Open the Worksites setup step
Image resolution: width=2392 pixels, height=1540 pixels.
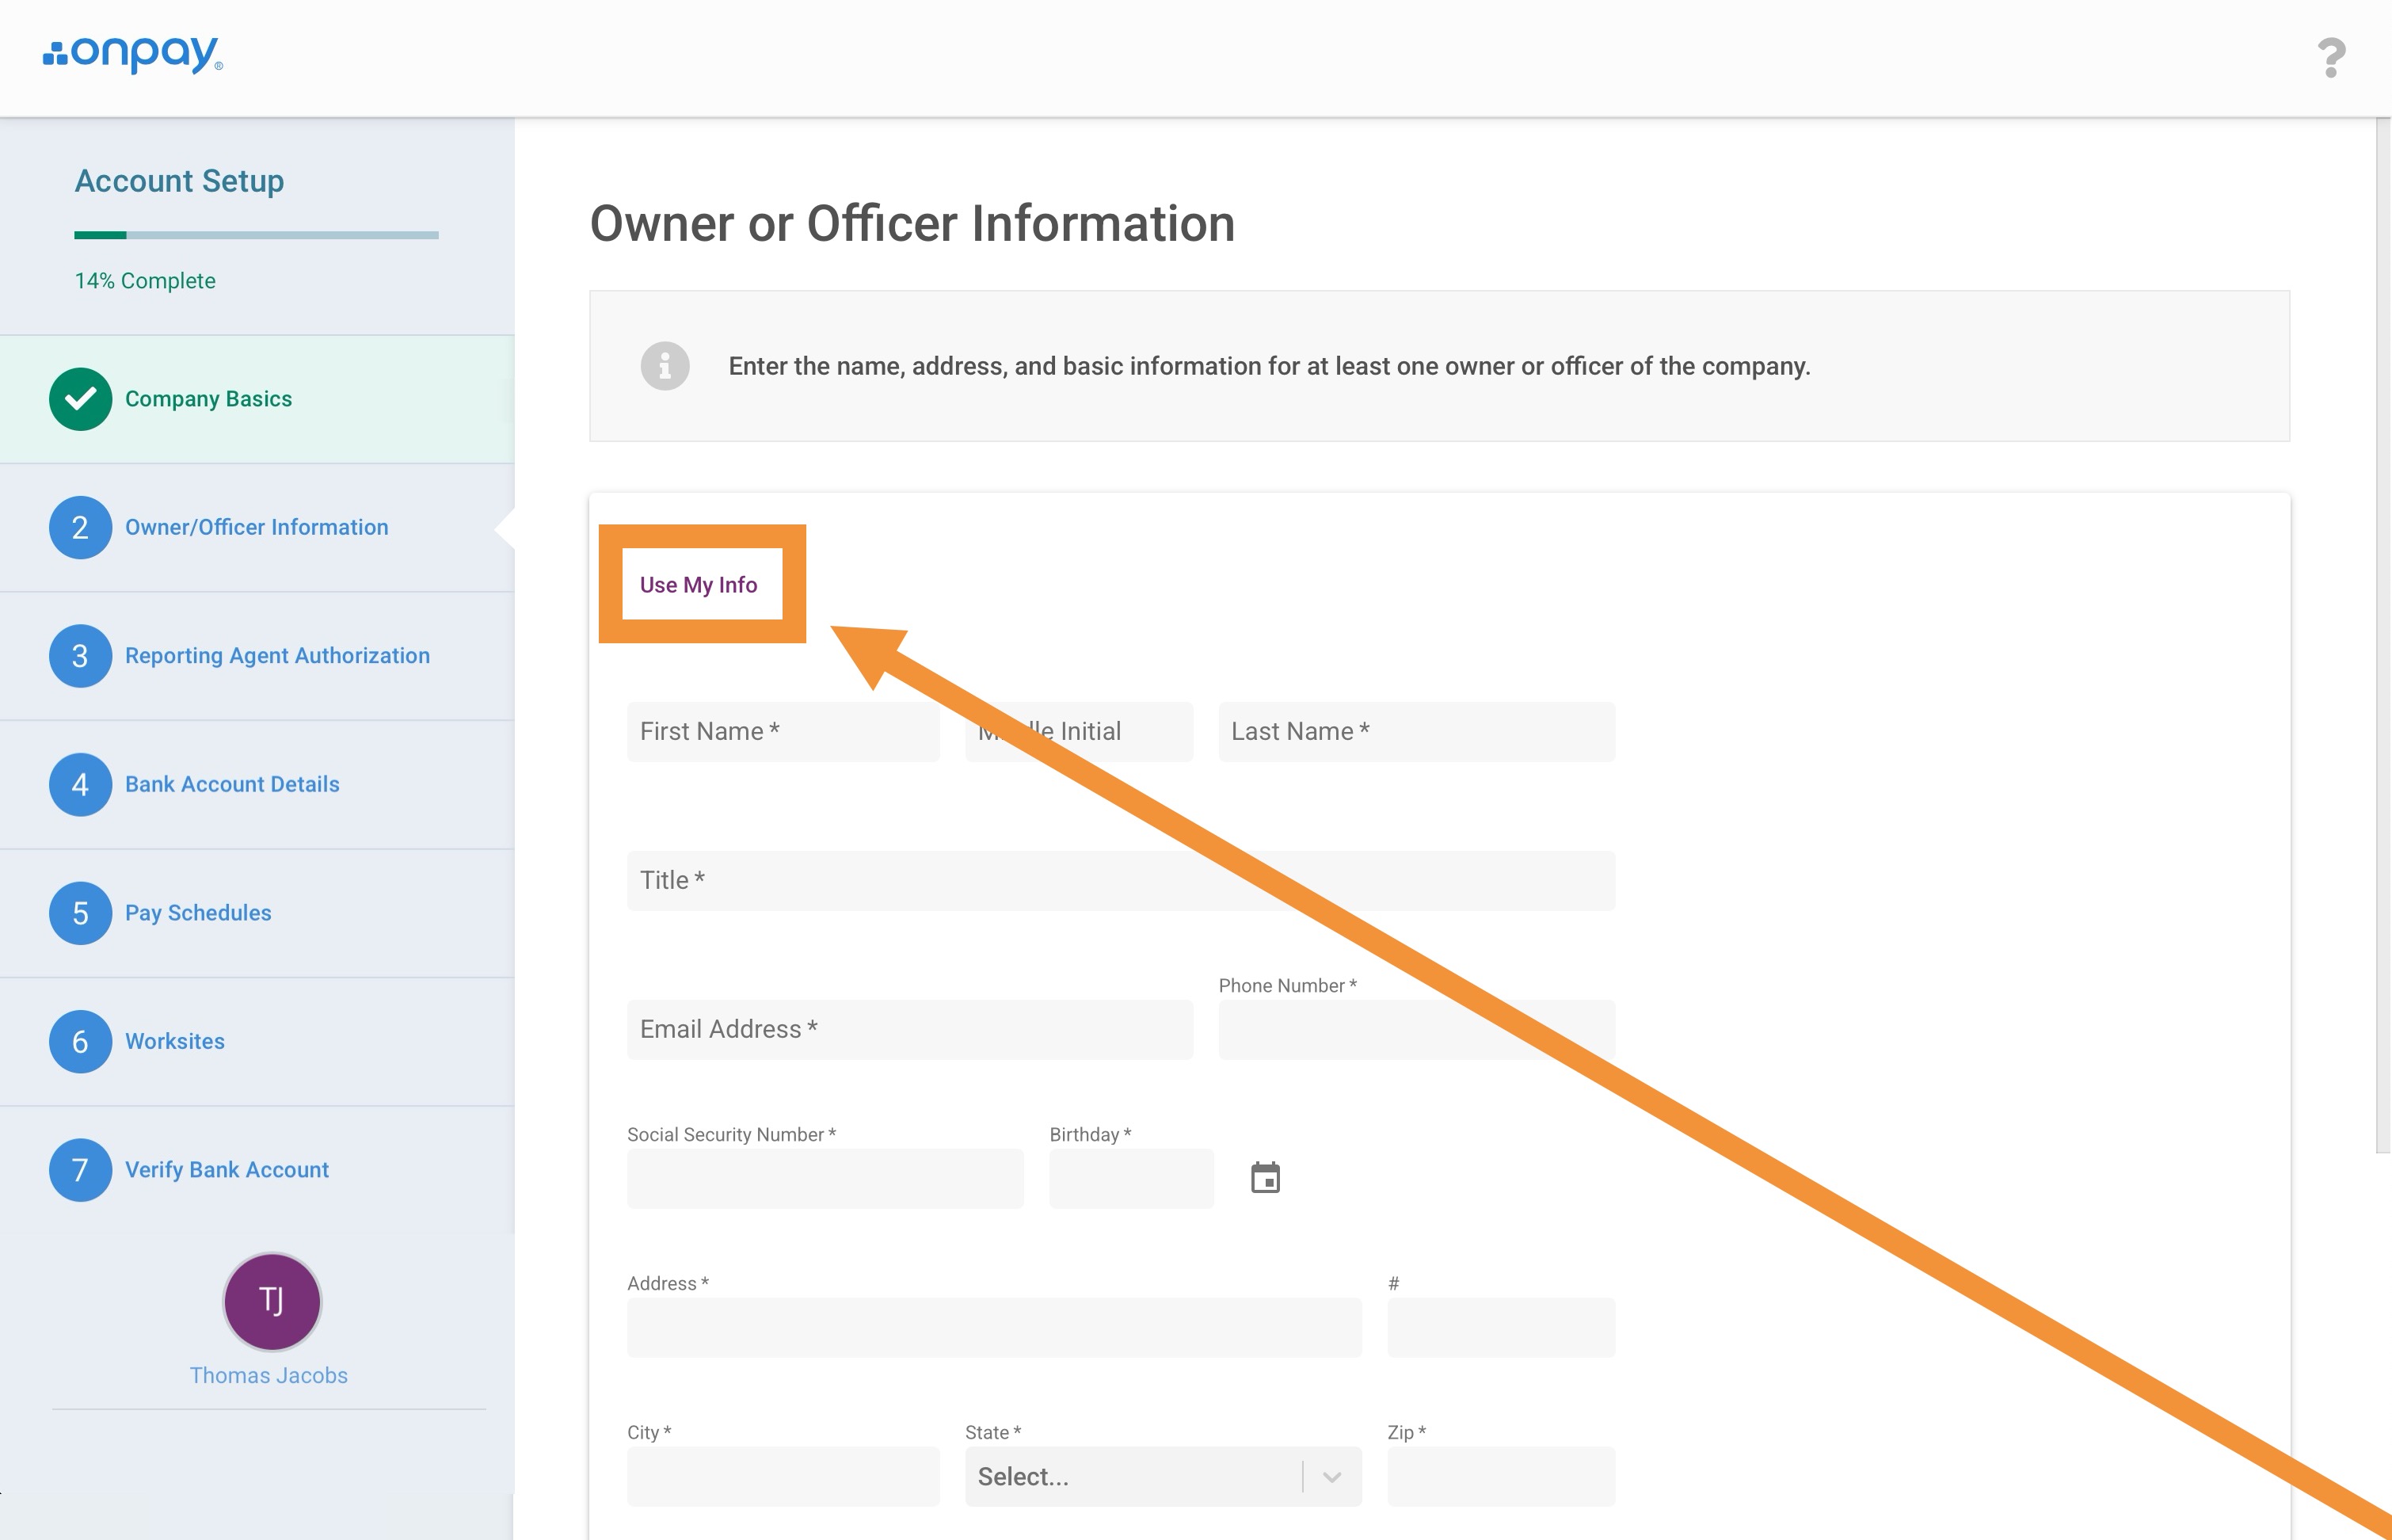[x=175, y=1041]
